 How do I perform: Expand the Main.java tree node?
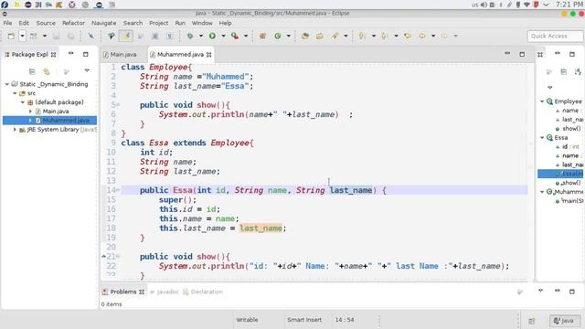(30, 111)
